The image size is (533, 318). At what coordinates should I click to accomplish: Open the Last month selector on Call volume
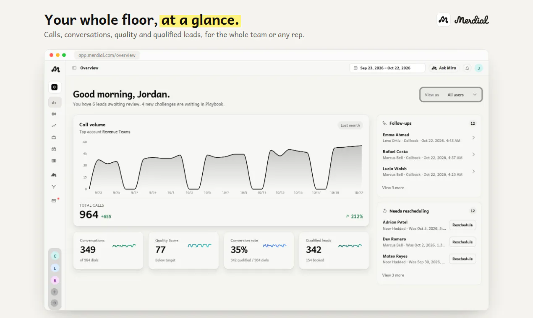point(350,126)
